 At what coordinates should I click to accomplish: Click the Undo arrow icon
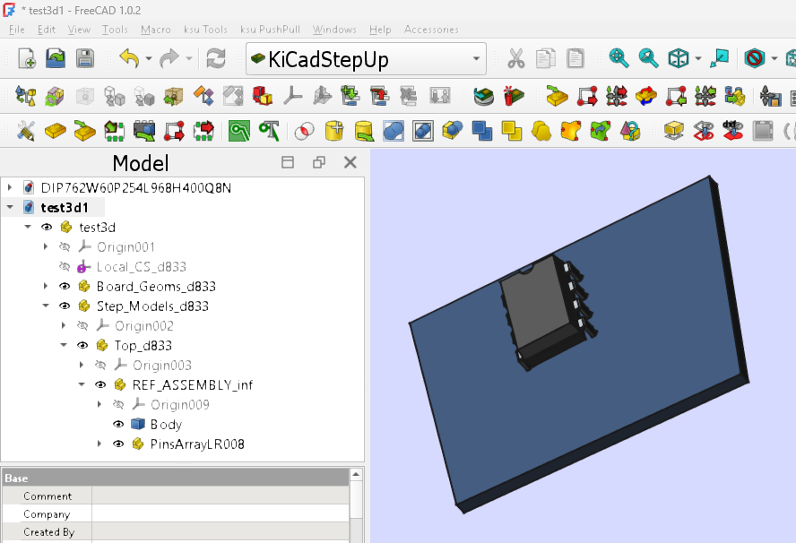pos(129,59)
